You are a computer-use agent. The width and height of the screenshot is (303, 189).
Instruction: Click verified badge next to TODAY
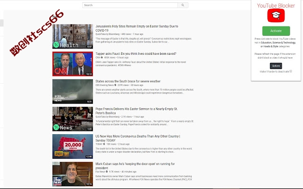(104, 144)
